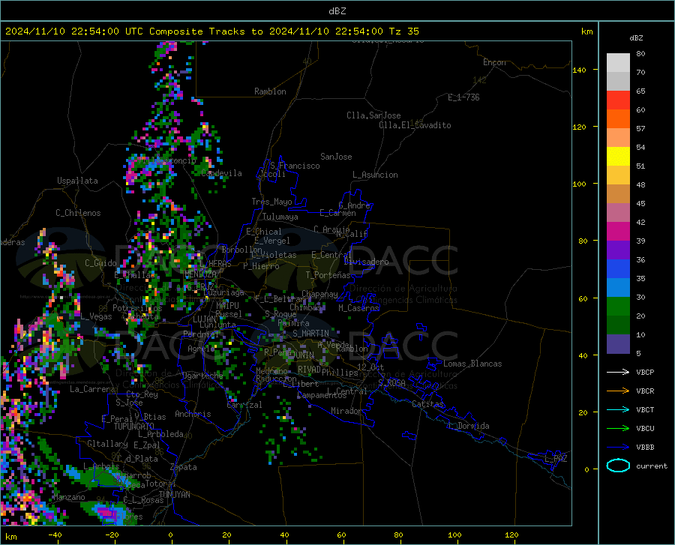Click the La_Carrera map label

(92, 389)
